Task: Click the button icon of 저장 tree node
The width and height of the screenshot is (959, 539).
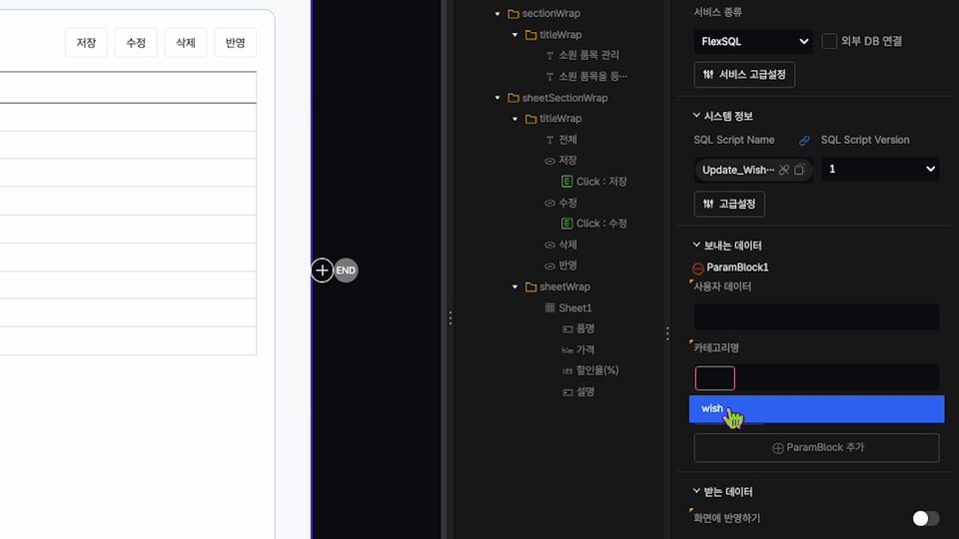Action: [x=549, y=161]
